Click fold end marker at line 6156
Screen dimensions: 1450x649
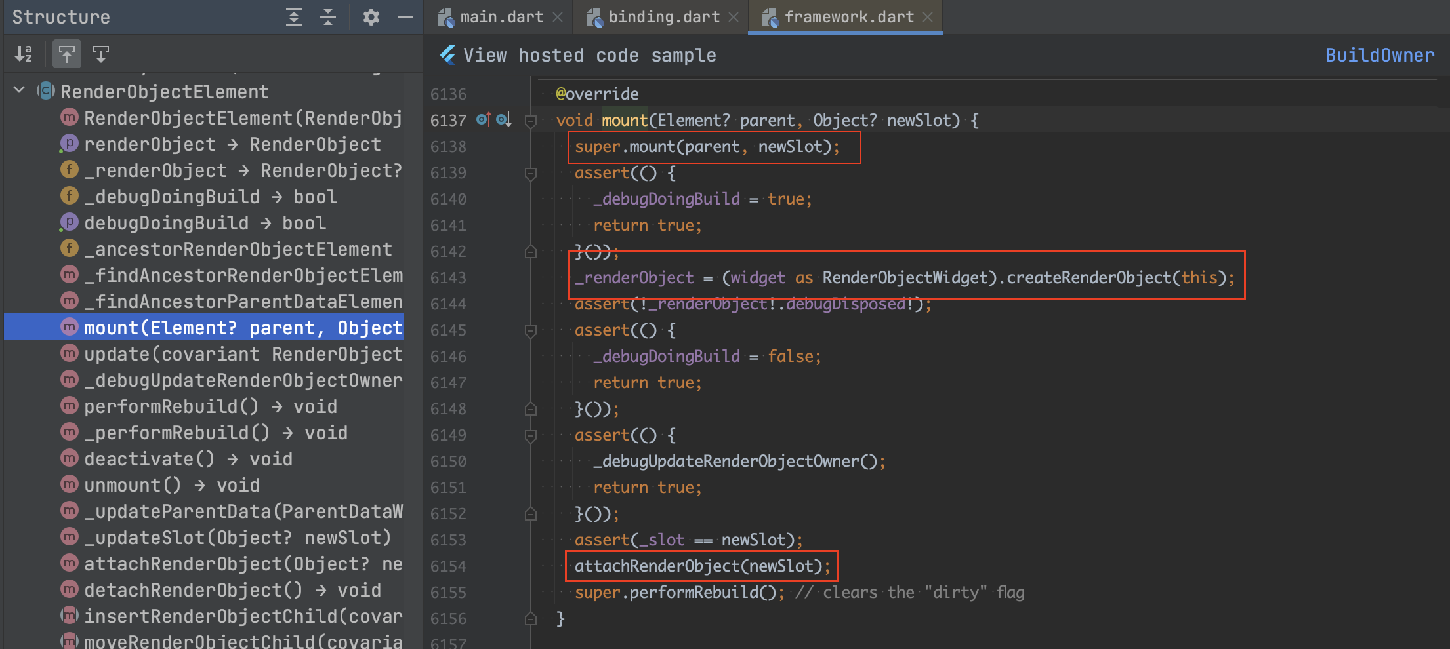pos(531,619)
